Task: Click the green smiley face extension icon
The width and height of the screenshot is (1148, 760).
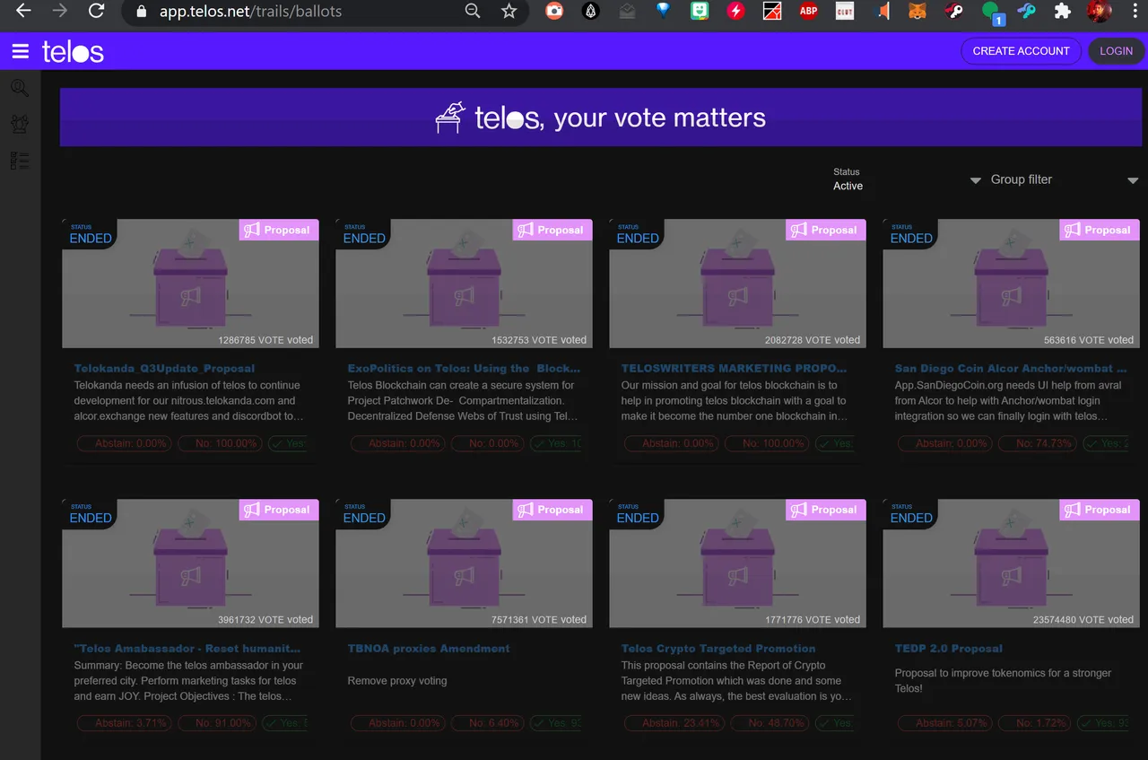Action: click(700, 12)
